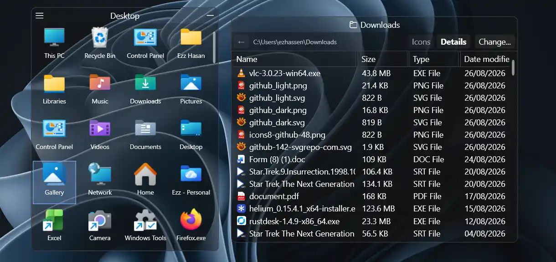556x262 pixels.
Task: Sort by the Size column header
Action: pyautogui.click(x=382, y=59)
